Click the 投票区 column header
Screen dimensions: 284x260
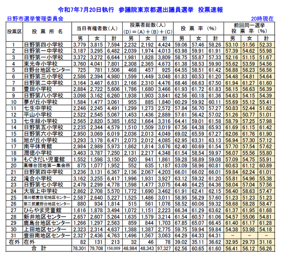point(14,32)
